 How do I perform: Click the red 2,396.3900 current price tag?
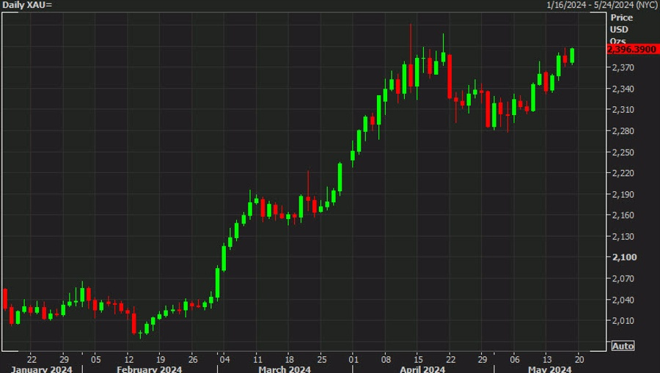click(x=633, y=49)
